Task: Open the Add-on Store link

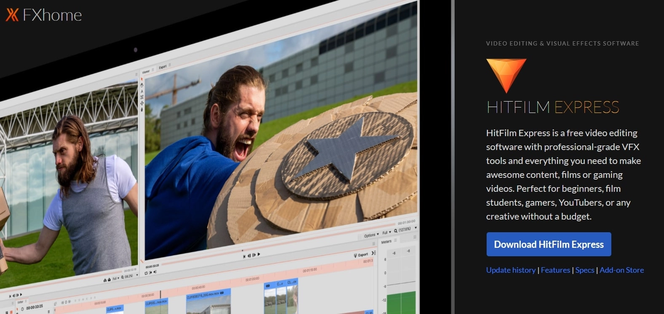Action: point(621,270)
